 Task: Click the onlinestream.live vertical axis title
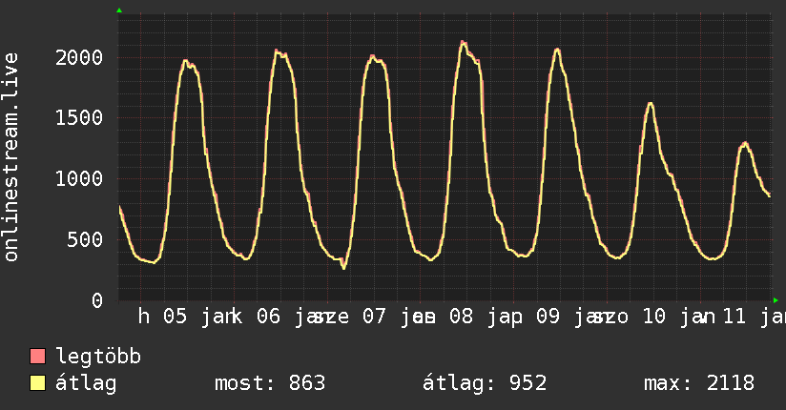coord(11,157)
